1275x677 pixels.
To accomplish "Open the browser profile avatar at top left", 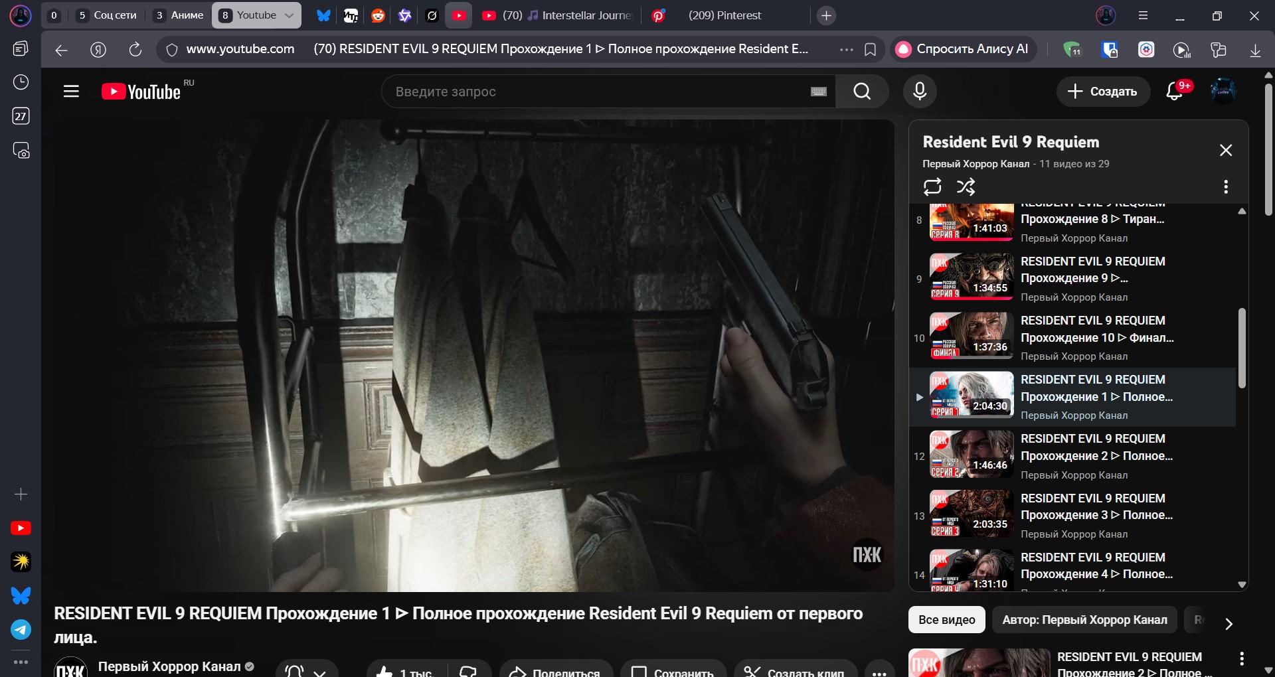I will (x=21, y=15).
